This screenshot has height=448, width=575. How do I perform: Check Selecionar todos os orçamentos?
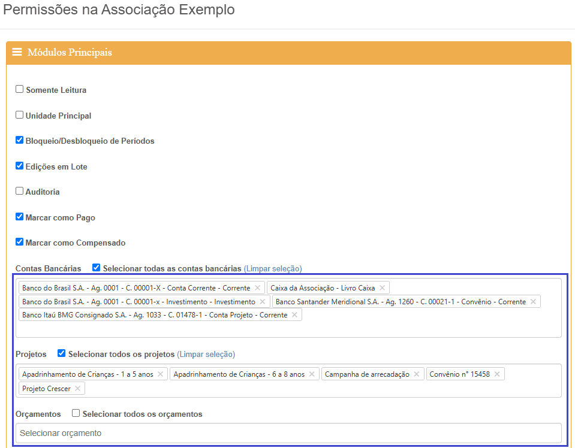tap(76, 413)
